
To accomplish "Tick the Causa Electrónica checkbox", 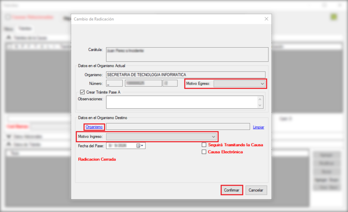I will pyautogui.click(x=204, y=152).
